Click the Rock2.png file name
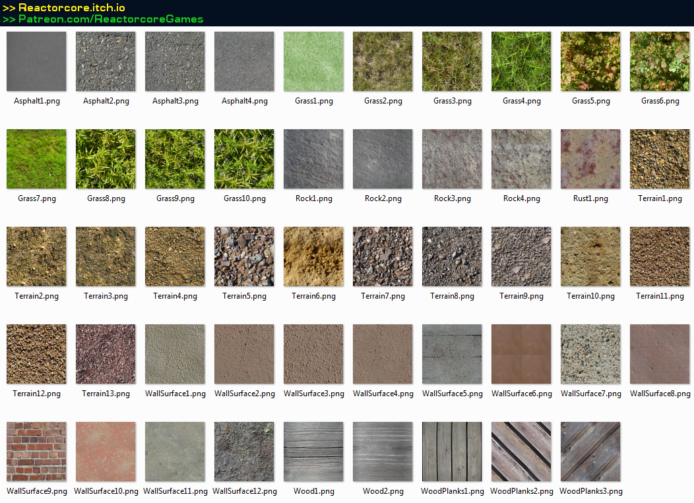Image resolution: width=694 pixels, height=503 pixels. pos(383,198)
